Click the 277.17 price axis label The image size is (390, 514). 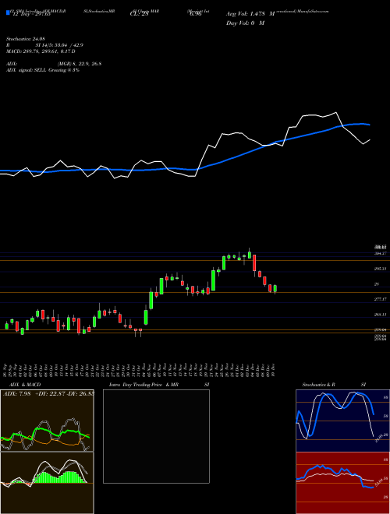pyautogui.click(x=380, y=299)
